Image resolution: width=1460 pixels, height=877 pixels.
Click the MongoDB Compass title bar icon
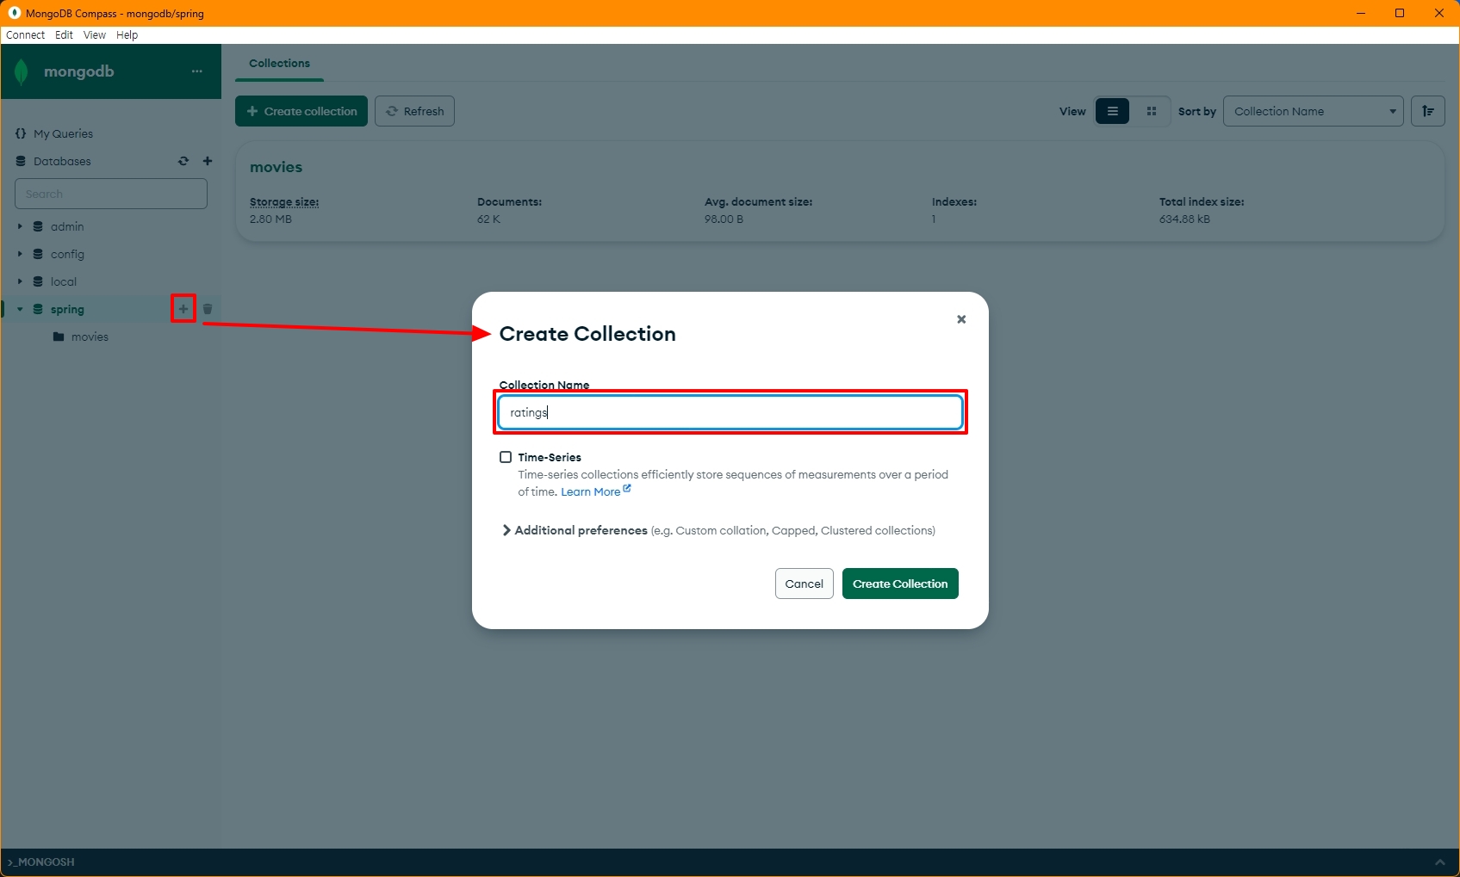click(15, 13)
